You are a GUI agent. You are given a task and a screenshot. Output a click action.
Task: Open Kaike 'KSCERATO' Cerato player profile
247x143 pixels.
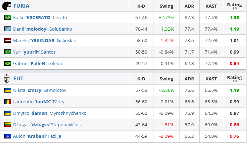(x=40, y=17)
